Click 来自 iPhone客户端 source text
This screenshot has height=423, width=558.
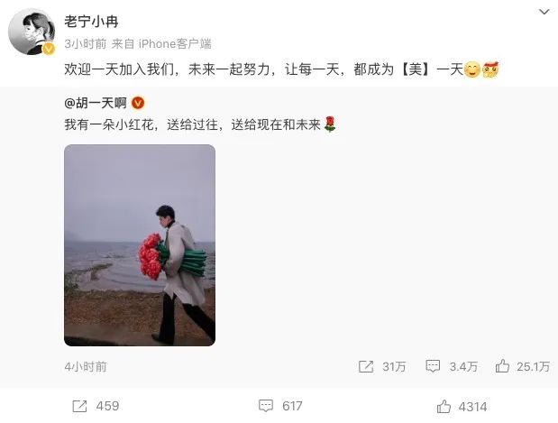(161, 44)
